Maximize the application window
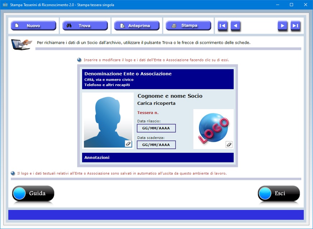Screen dimensions: 313x229 291,5
